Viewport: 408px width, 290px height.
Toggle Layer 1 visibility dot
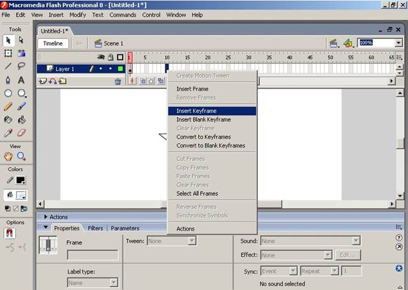coord(101,69)
